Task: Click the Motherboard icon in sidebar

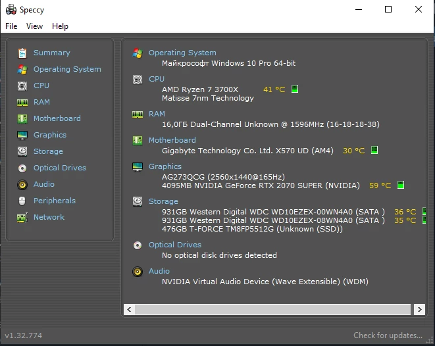Action: pyautogui.click(x=22, y=118)
